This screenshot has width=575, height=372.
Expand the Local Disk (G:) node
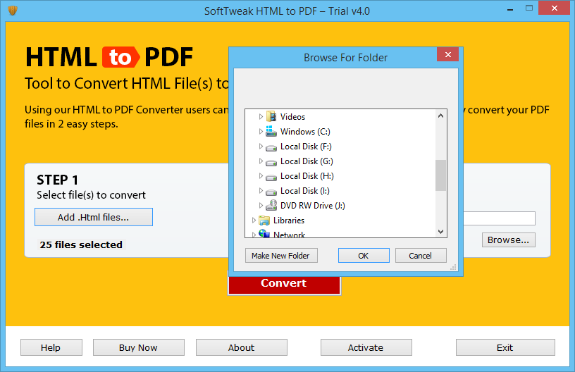click(x=261, y=161)
